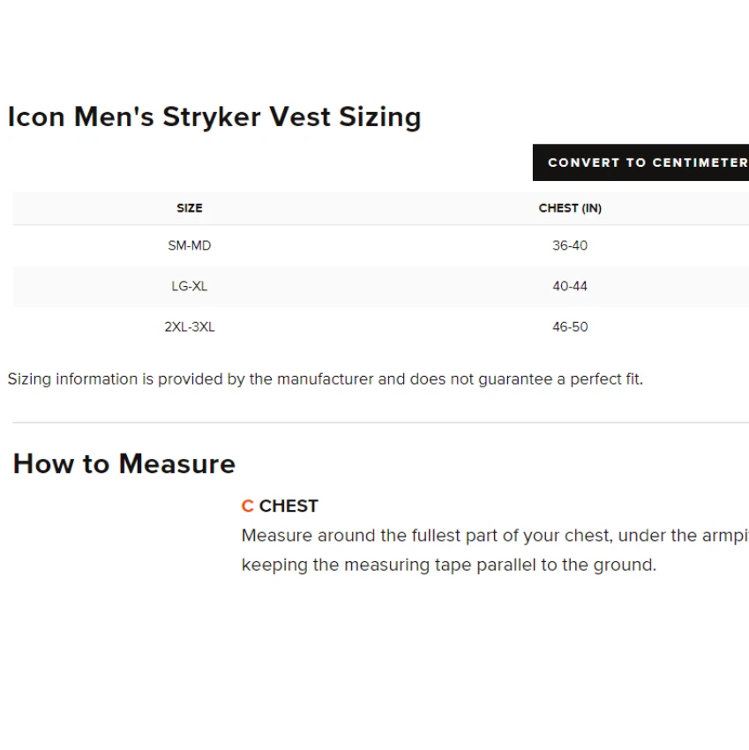Screen dimensions: 749x750
Task: Click the Icon Men's Stryker Vest Sizing heading
Action: coord(214,116)
